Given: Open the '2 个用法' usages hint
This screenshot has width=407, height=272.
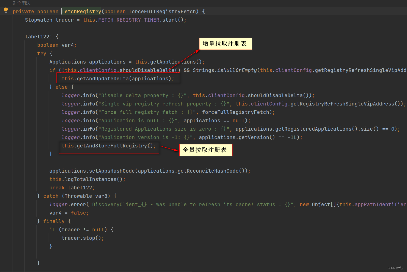Looking at the screenshot, I should coord(22,3).
